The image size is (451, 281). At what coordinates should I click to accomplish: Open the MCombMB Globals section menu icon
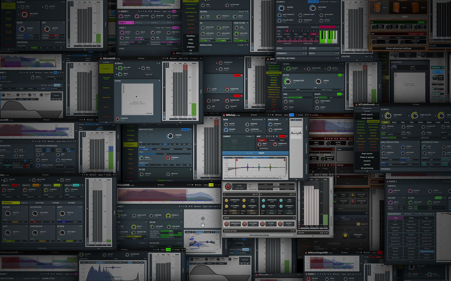159,63
